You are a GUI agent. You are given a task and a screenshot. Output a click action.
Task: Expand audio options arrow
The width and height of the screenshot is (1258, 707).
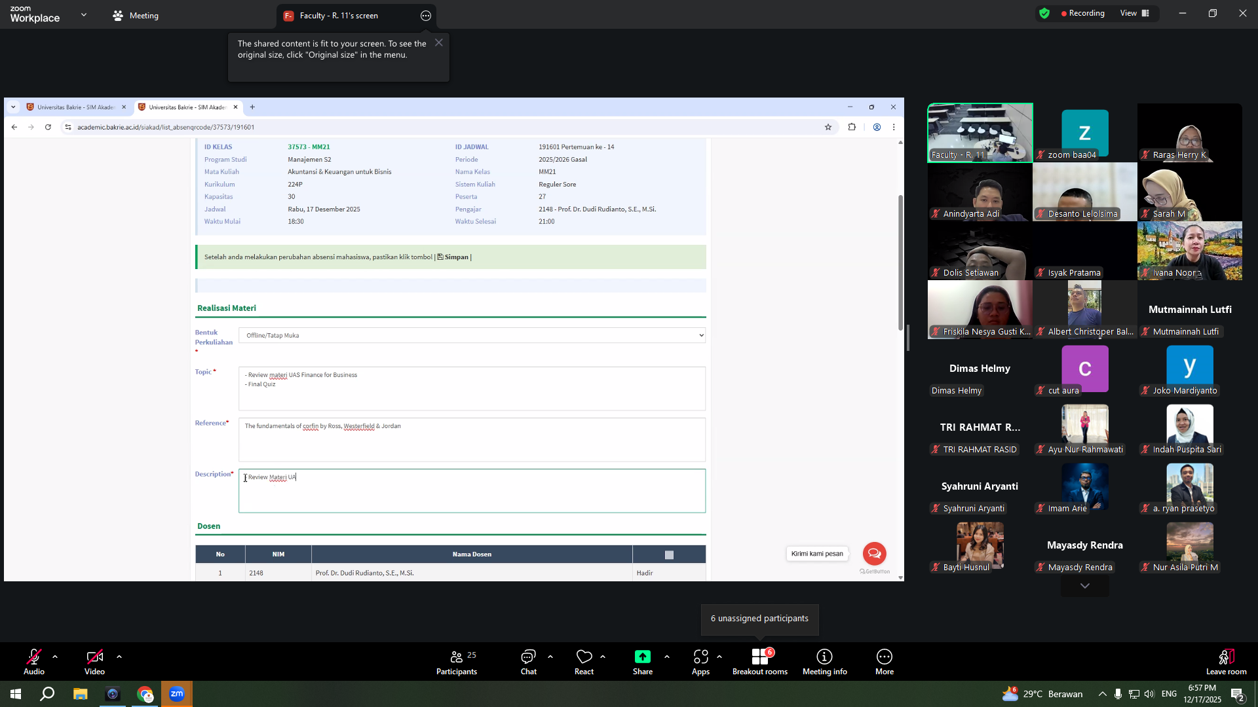click(55, 657)
